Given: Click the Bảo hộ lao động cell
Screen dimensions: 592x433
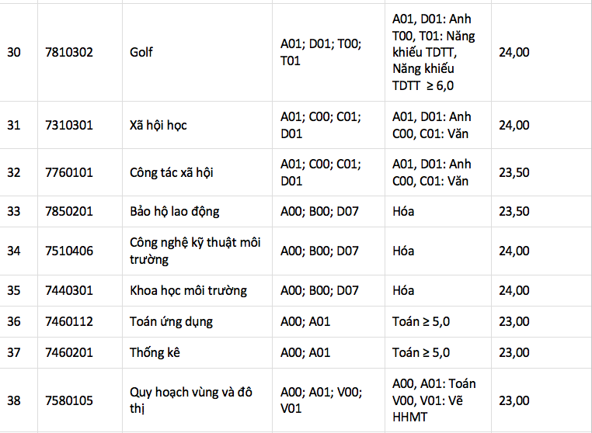Looking at the screenshot, I should 175,211.
